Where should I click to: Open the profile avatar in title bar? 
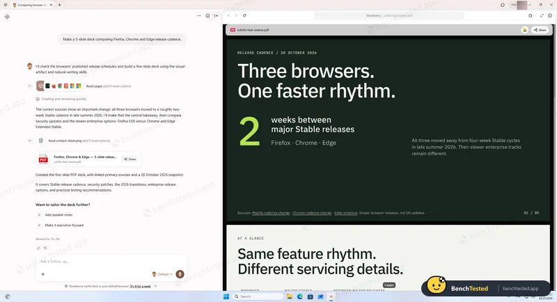(x=521, y=5)
